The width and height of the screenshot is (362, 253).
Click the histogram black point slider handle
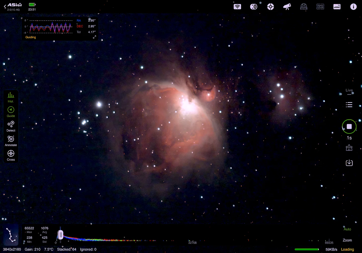(x=61, y=235)
